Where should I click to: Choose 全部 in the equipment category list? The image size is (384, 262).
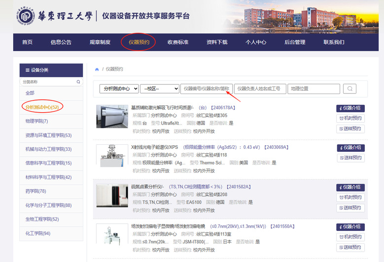[30, 93]
